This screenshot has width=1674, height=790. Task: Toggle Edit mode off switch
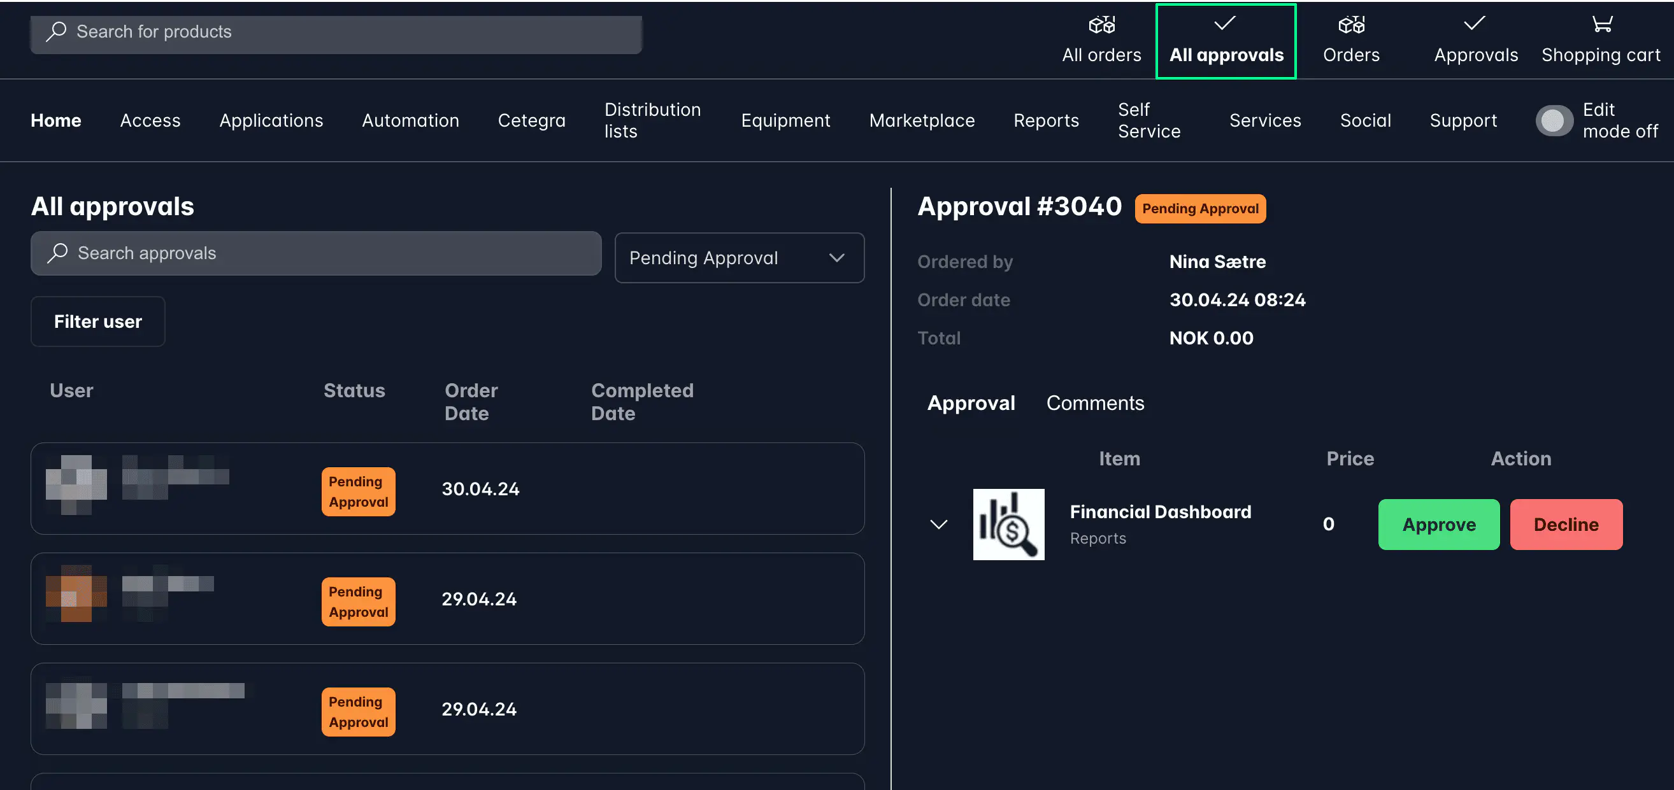point(1554,120)
